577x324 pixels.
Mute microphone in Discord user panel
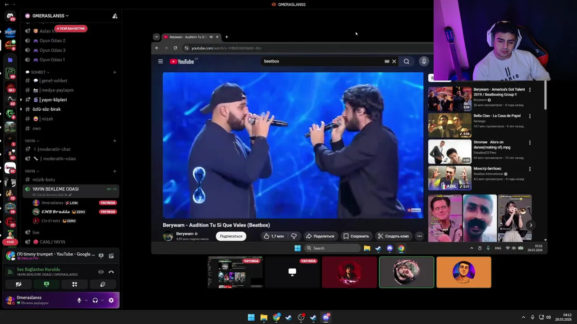tap(79, 300)
